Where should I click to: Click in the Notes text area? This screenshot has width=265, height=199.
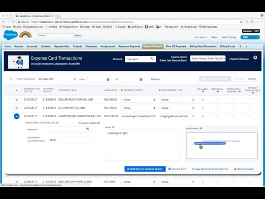pyautogui.click(x=142, y=145)
